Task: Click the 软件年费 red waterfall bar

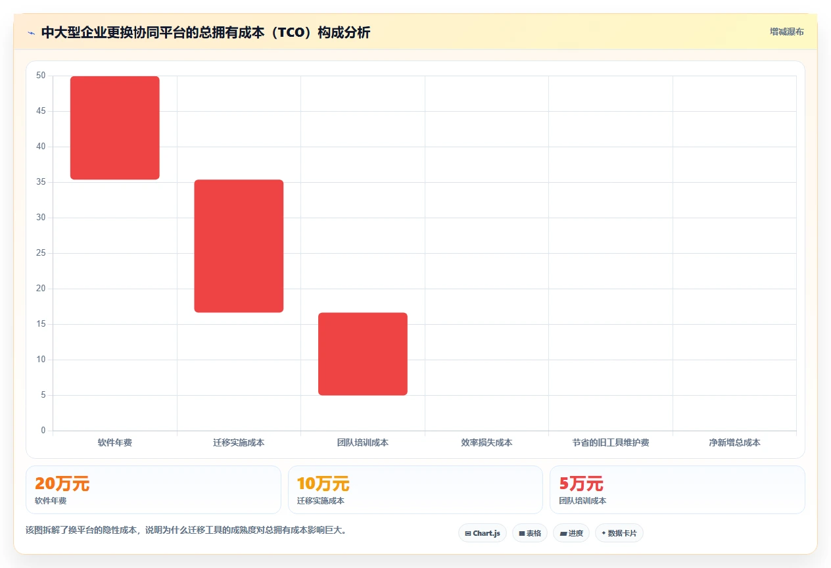Action: (115, 128)
